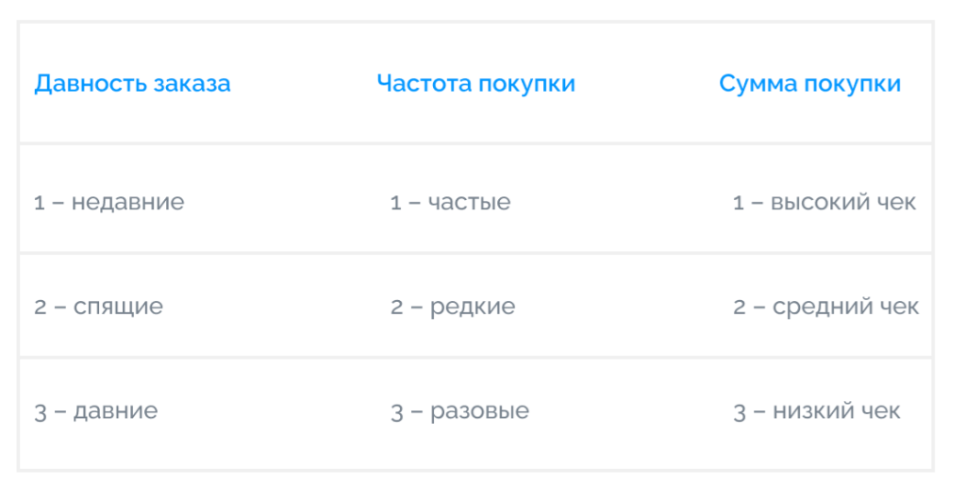Click the word 'частые' in first row
This screenshot has height=501, width=966.
[470, 203]
